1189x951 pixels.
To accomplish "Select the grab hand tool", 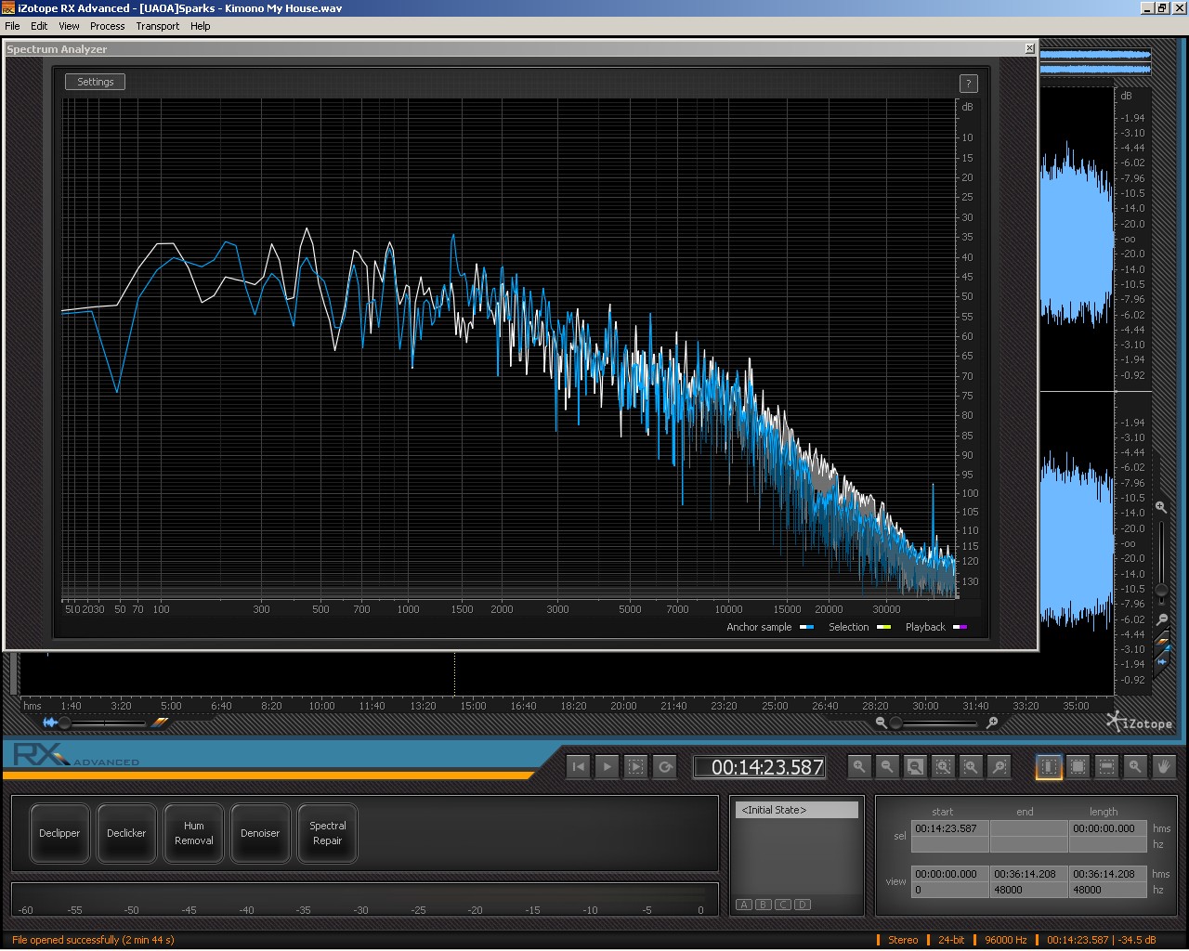I will (1163, 767).
